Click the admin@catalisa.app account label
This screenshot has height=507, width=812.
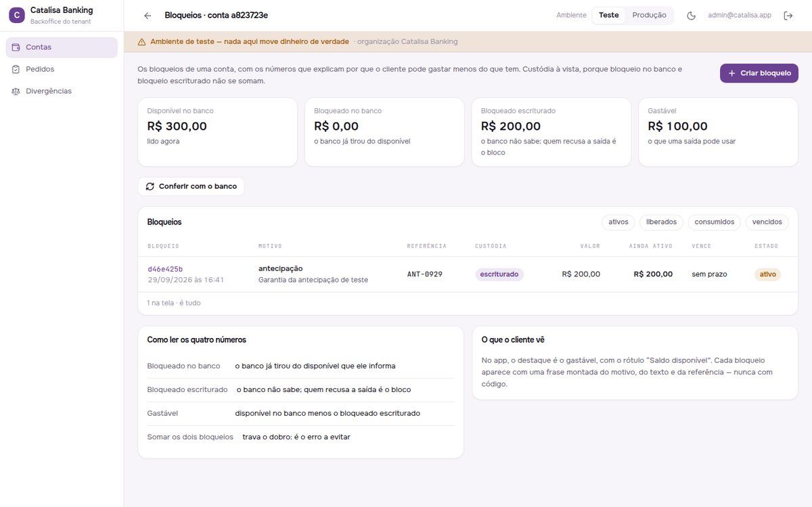(740, 16)
